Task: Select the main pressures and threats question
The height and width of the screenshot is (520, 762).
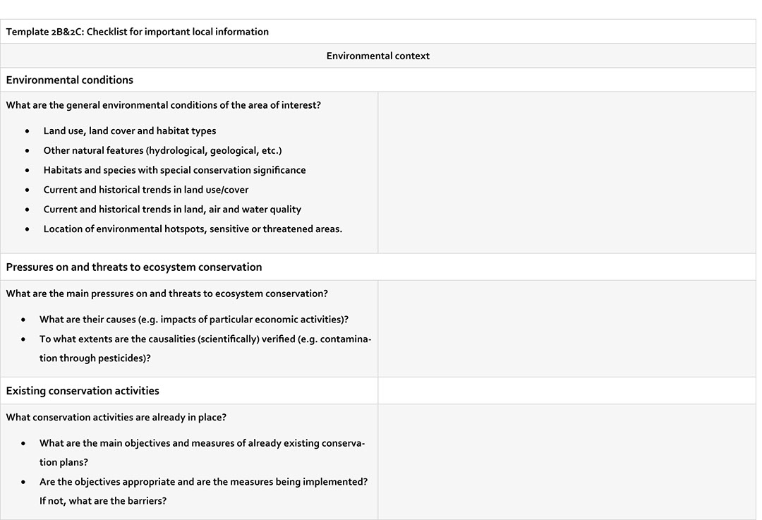Action: [167, 294]
